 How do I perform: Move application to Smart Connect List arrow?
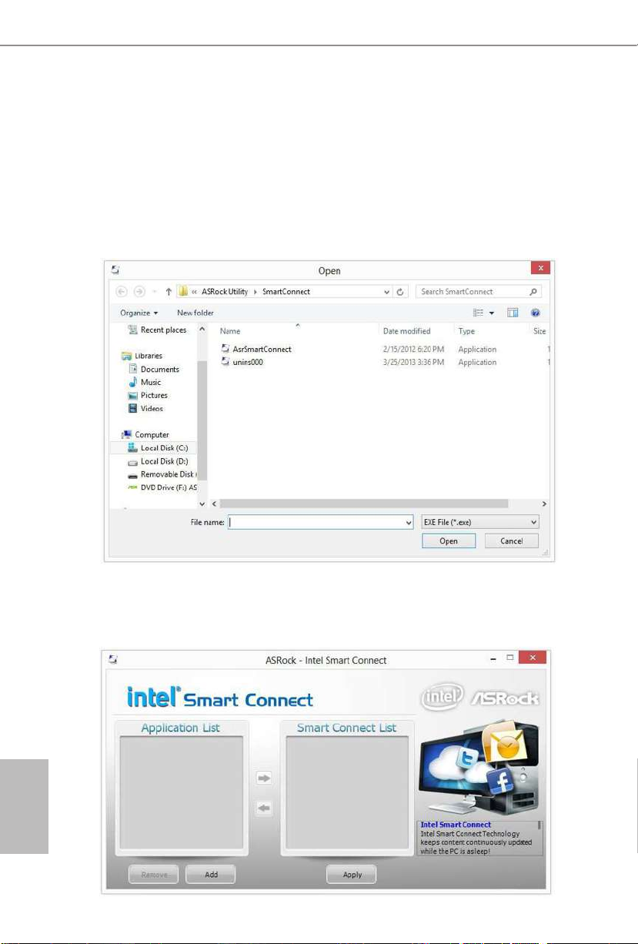tap(264, 779)
